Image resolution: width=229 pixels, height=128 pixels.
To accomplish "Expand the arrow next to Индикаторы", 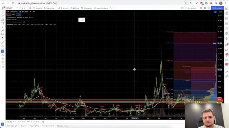I will pyautogui.click(x=56, y=8).
